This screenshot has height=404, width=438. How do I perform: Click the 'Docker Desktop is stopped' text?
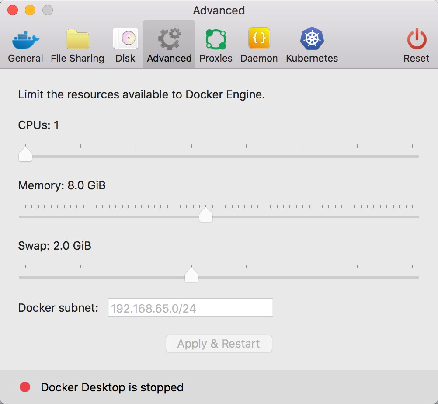click(112, 387)
